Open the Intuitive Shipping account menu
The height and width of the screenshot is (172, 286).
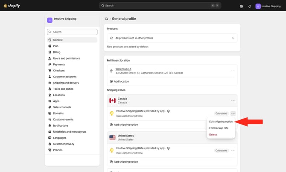coord(268,6)
